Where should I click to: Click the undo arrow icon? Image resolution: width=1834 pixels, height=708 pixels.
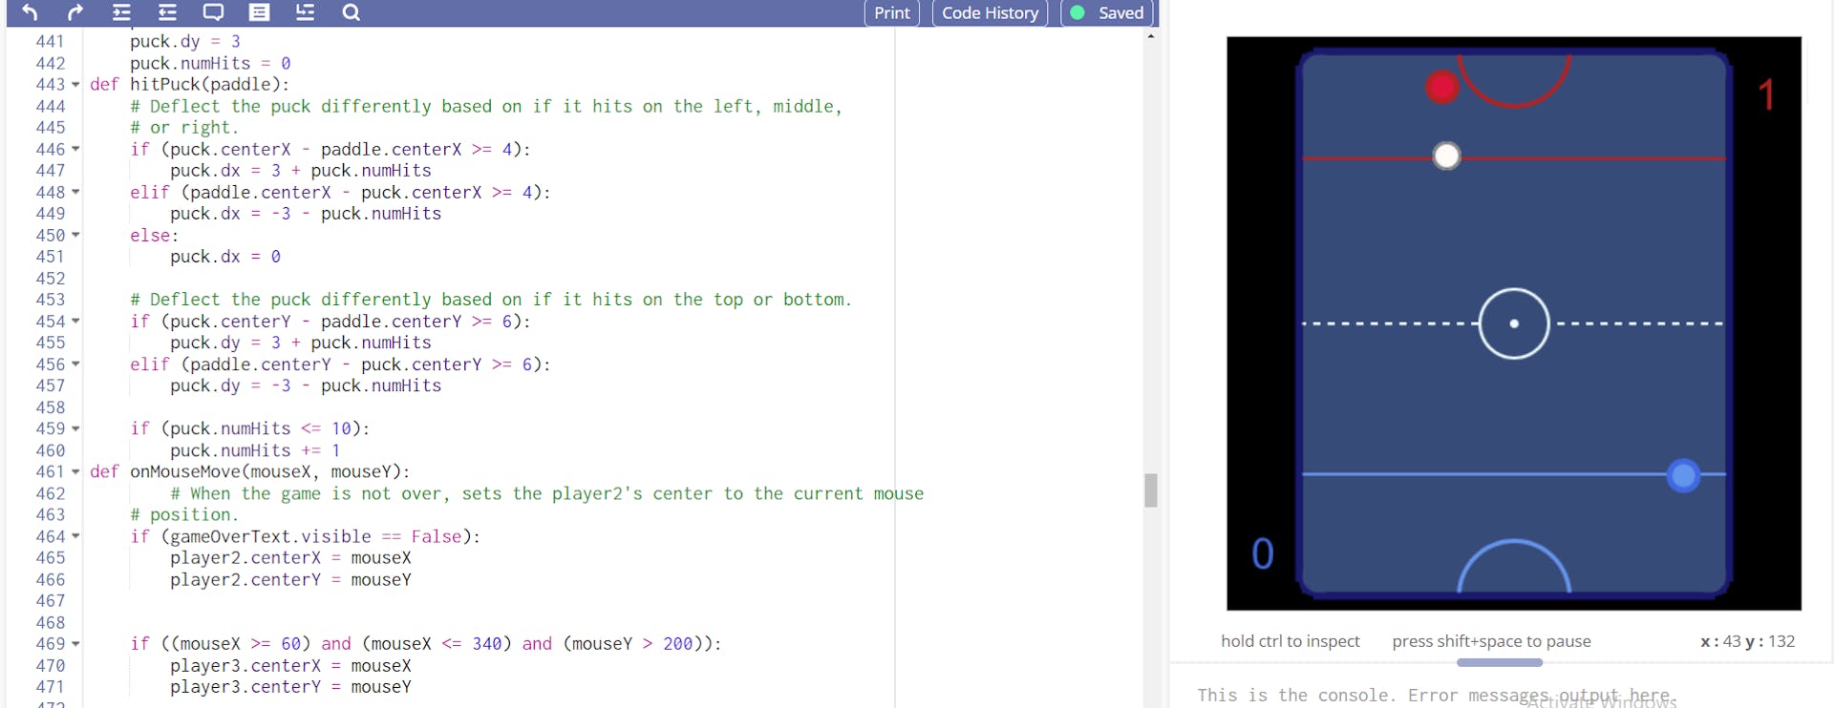pyautogui.click(x=30, y=12)
